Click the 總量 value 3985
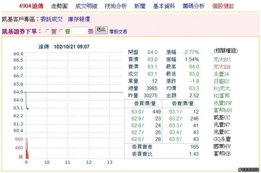The width and height of the screenshot is (261, 173). [152, 88]
